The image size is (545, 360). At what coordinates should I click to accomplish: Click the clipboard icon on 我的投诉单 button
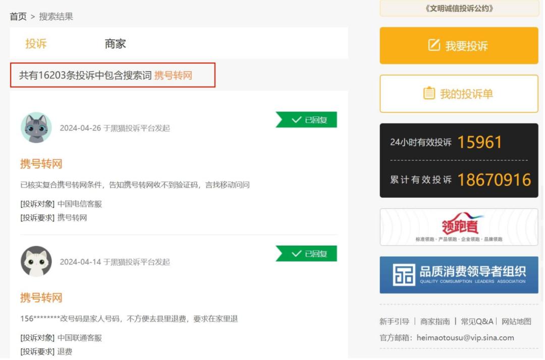click(429, 94)
